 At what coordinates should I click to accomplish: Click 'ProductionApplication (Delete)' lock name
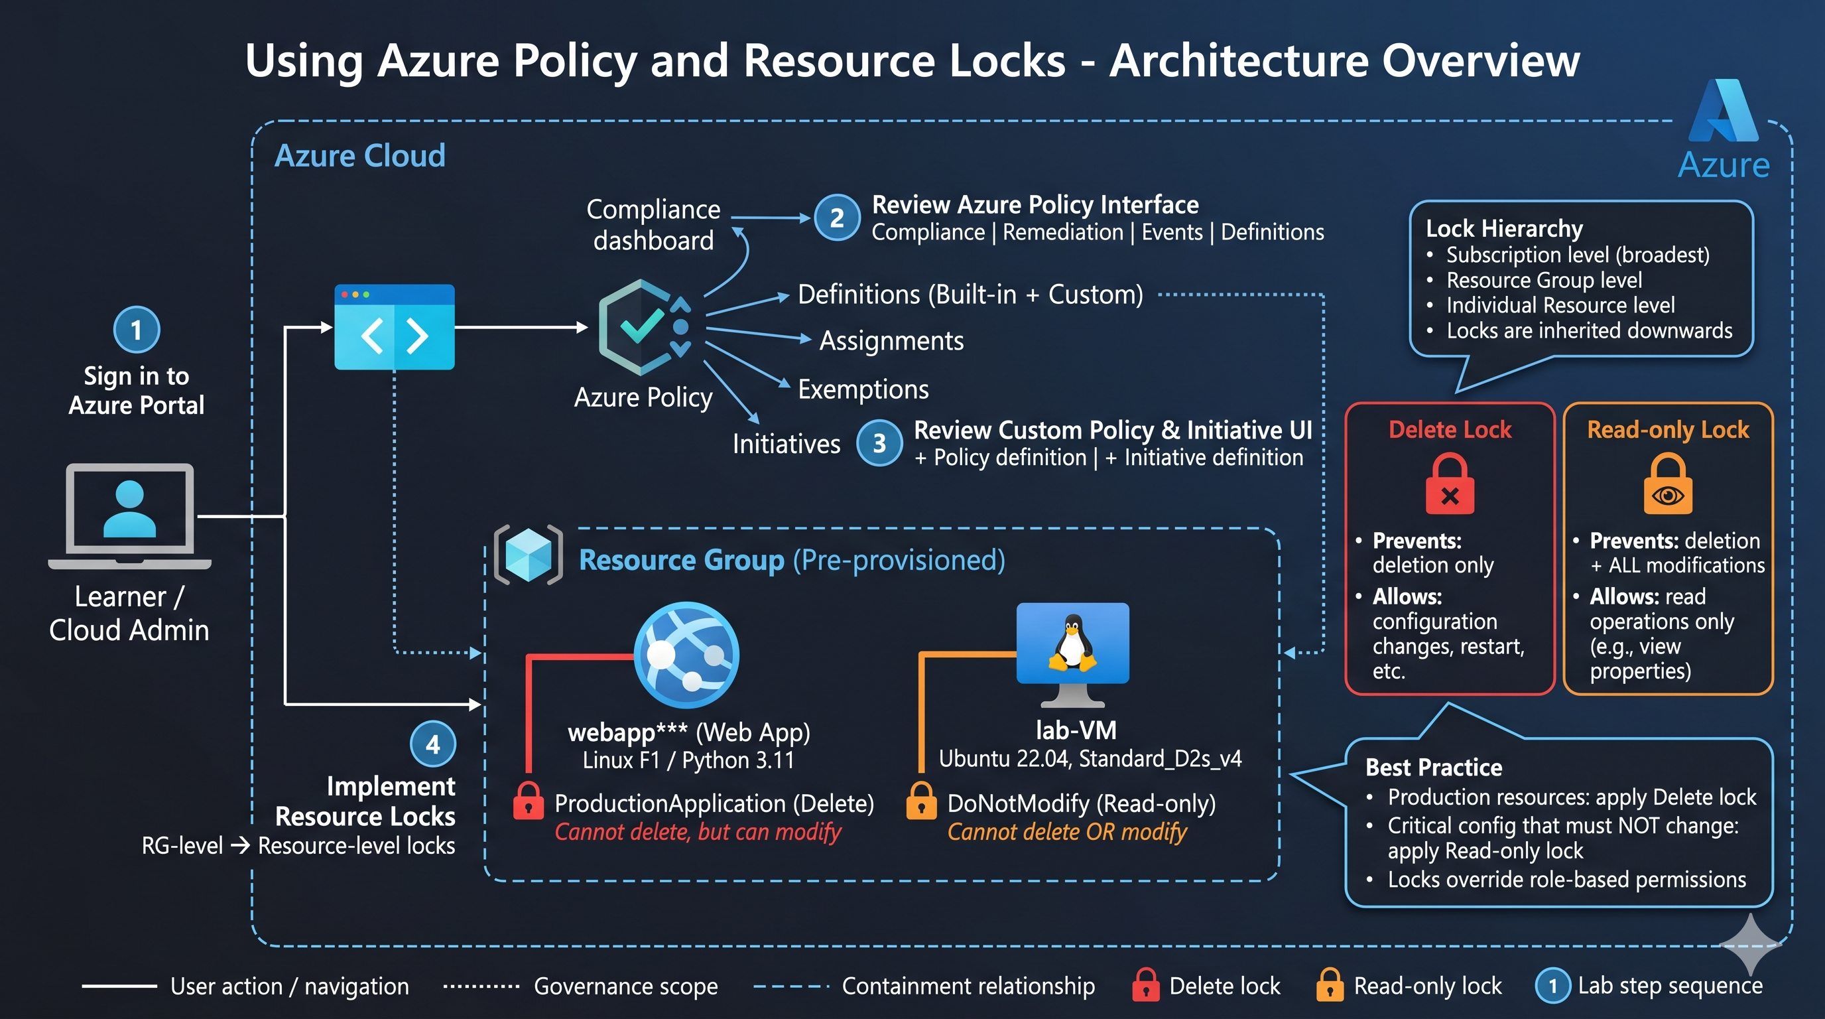click(714, 803)
